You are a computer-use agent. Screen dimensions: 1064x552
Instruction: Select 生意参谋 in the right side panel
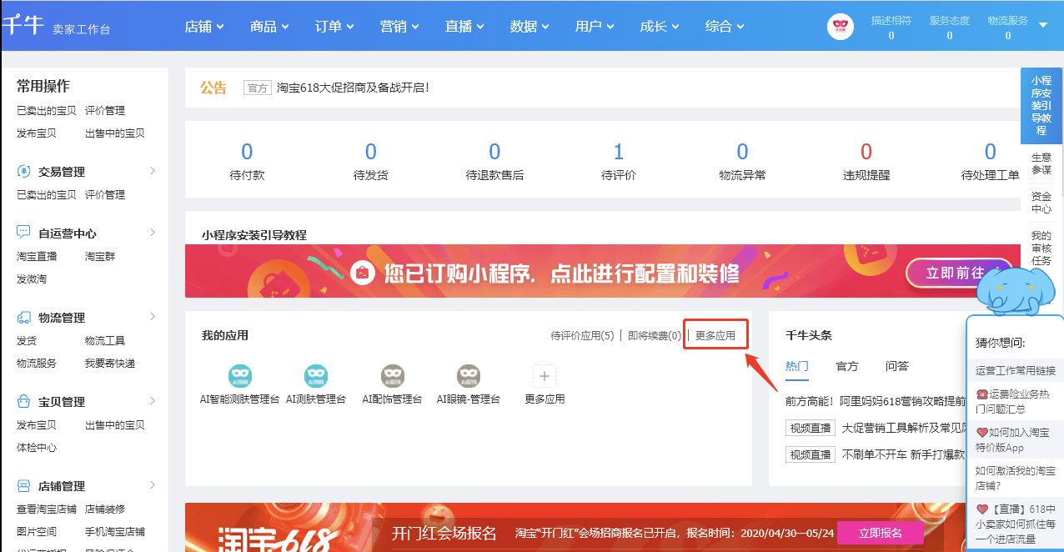(x=1041, y=163)
